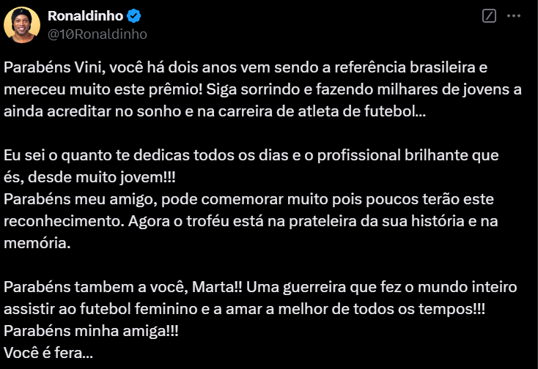The image size is (538, 369).
Task: Open the three-dot More options menu
Action: click(517, 16)
